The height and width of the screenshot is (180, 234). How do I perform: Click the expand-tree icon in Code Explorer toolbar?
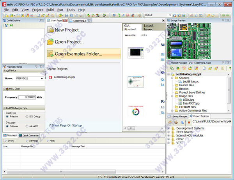[x=6, y=25]
